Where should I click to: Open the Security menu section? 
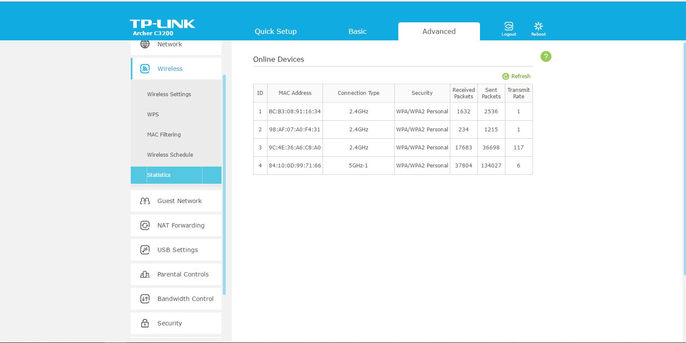coord(176,323)
